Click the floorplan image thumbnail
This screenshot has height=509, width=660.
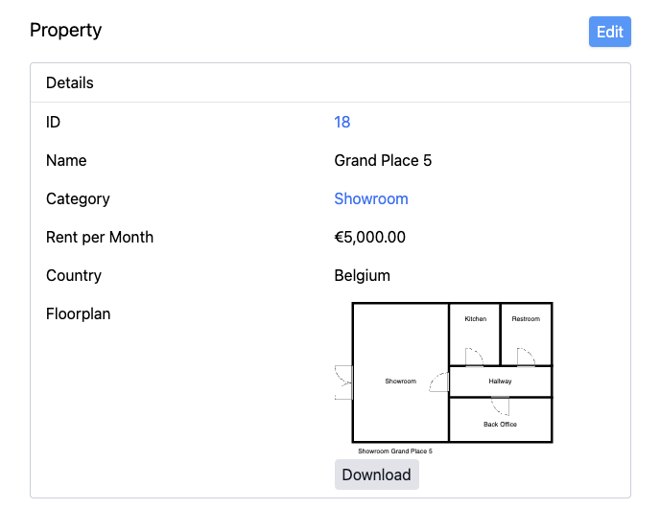click(443, 379)
